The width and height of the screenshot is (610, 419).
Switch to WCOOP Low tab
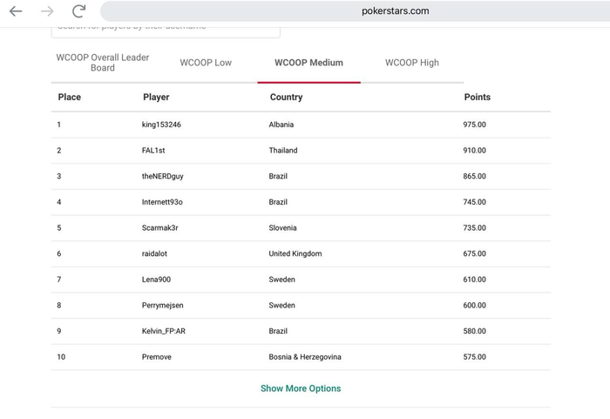206,63
